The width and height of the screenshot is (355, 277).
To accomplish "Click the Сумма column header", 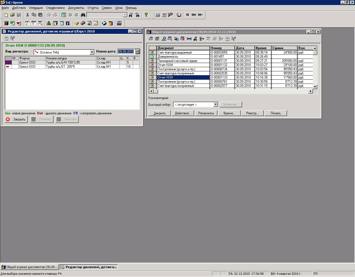I will (x=284, y=48).
